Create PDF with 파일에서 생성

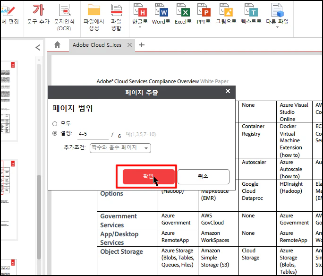click(x=93, y=17)
